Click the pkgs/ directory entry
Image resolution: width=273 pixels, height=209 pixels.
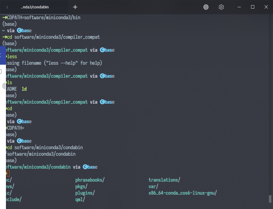click(x=81, y=186)
